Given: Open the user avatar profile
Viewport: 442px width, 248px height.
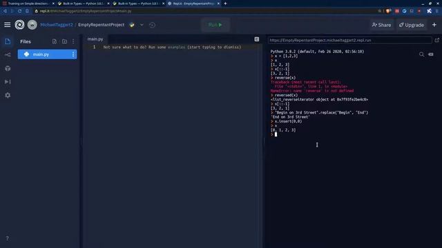Looking at the screenshot, I should point(32,25).
